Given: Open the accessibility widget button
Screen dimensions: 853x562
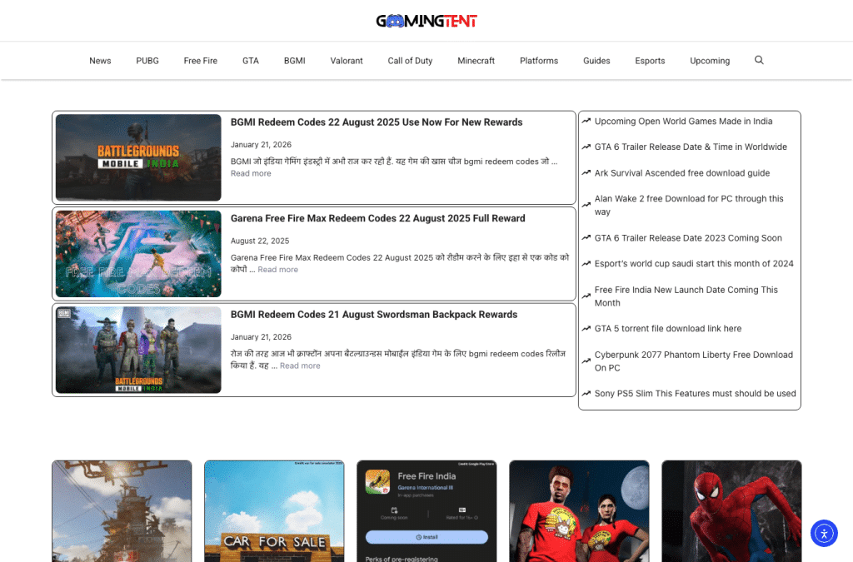Looking at the screenshot, I should (824, 533).
